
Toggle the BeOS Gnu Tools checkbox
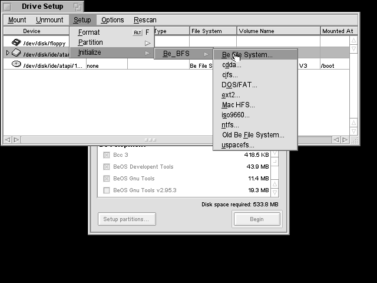click(107, 179)
